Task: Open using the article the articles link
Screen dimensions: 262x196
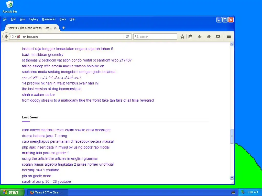Action: (x=60, y=159)
